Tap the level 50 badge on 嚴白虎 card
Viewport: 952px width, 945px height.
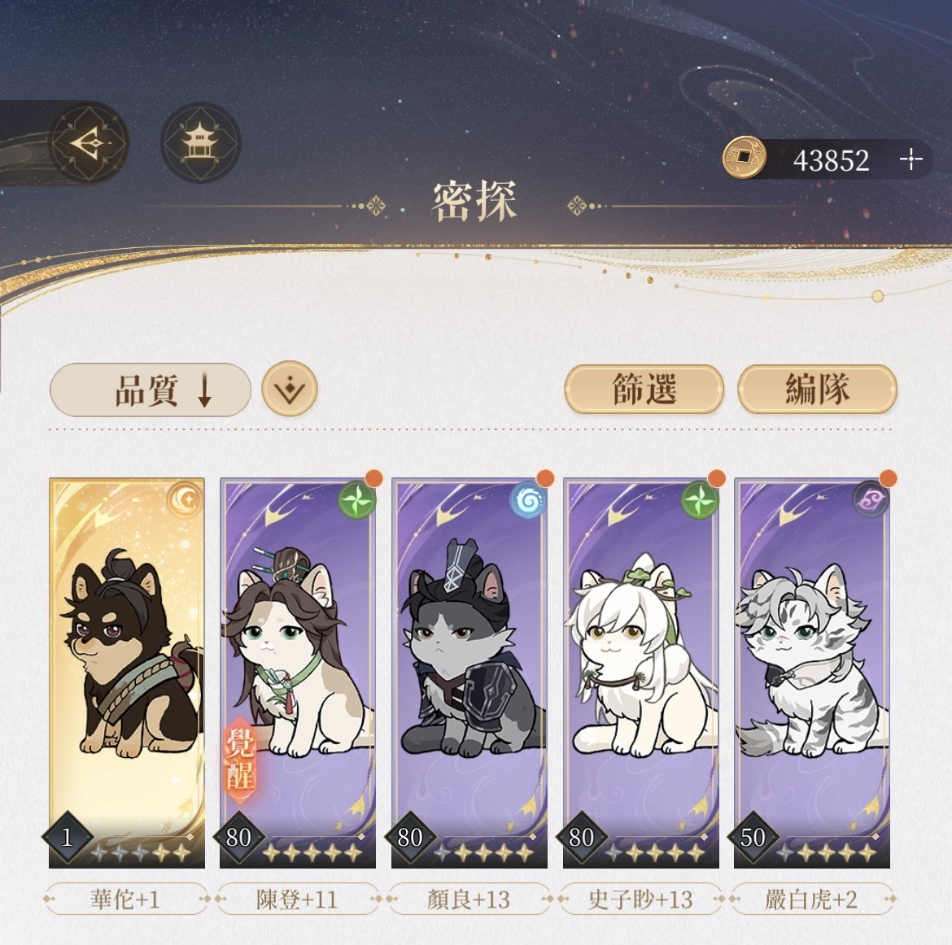(x=753, y=838)
